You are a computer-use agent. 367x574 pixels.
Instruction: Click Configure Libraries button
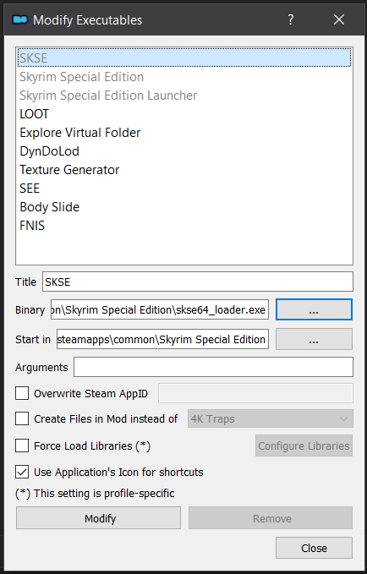[x=304, y=446]
